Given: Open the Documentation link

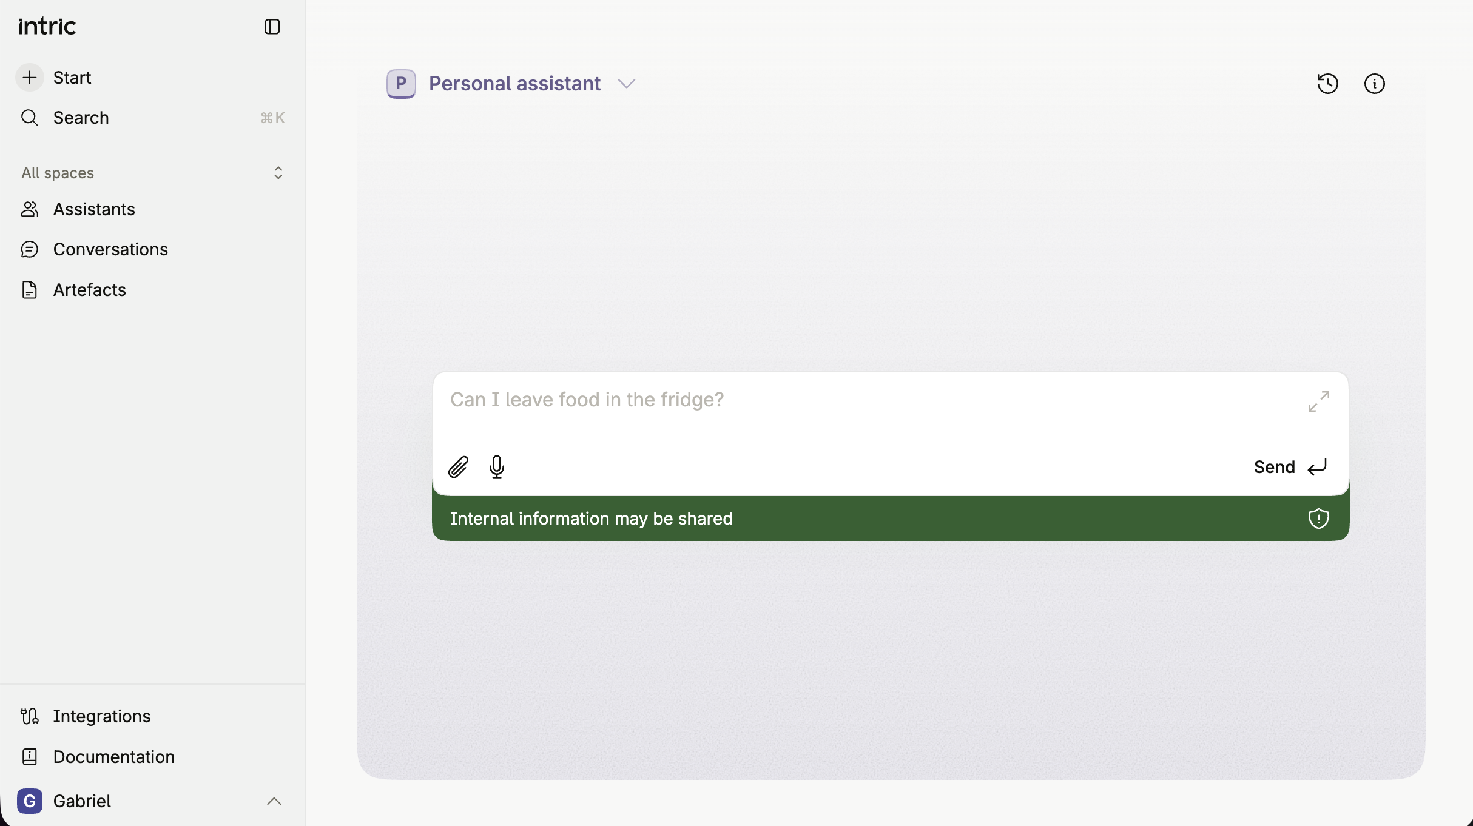Looking at the screenshot, I should coord(113,757).
